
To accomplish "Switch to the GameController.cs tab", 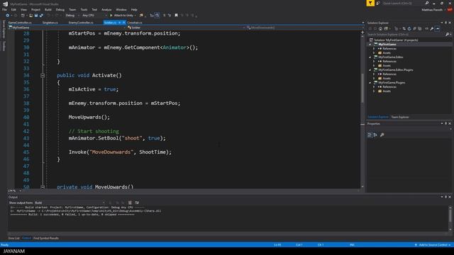I will pos(20,23).
